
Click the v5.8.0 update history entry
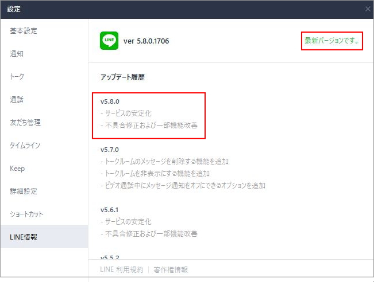click(x=110, y=101)
